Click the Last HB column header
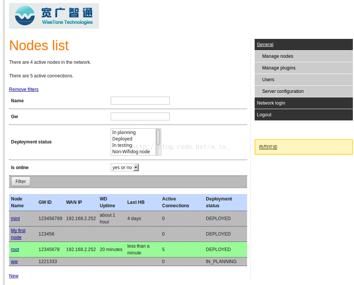This screenshot has width=354, height=285. click(x=136, y=202)
